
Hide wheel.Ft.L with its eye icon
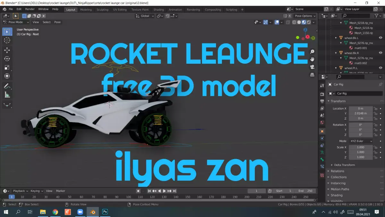click(381, 68)
